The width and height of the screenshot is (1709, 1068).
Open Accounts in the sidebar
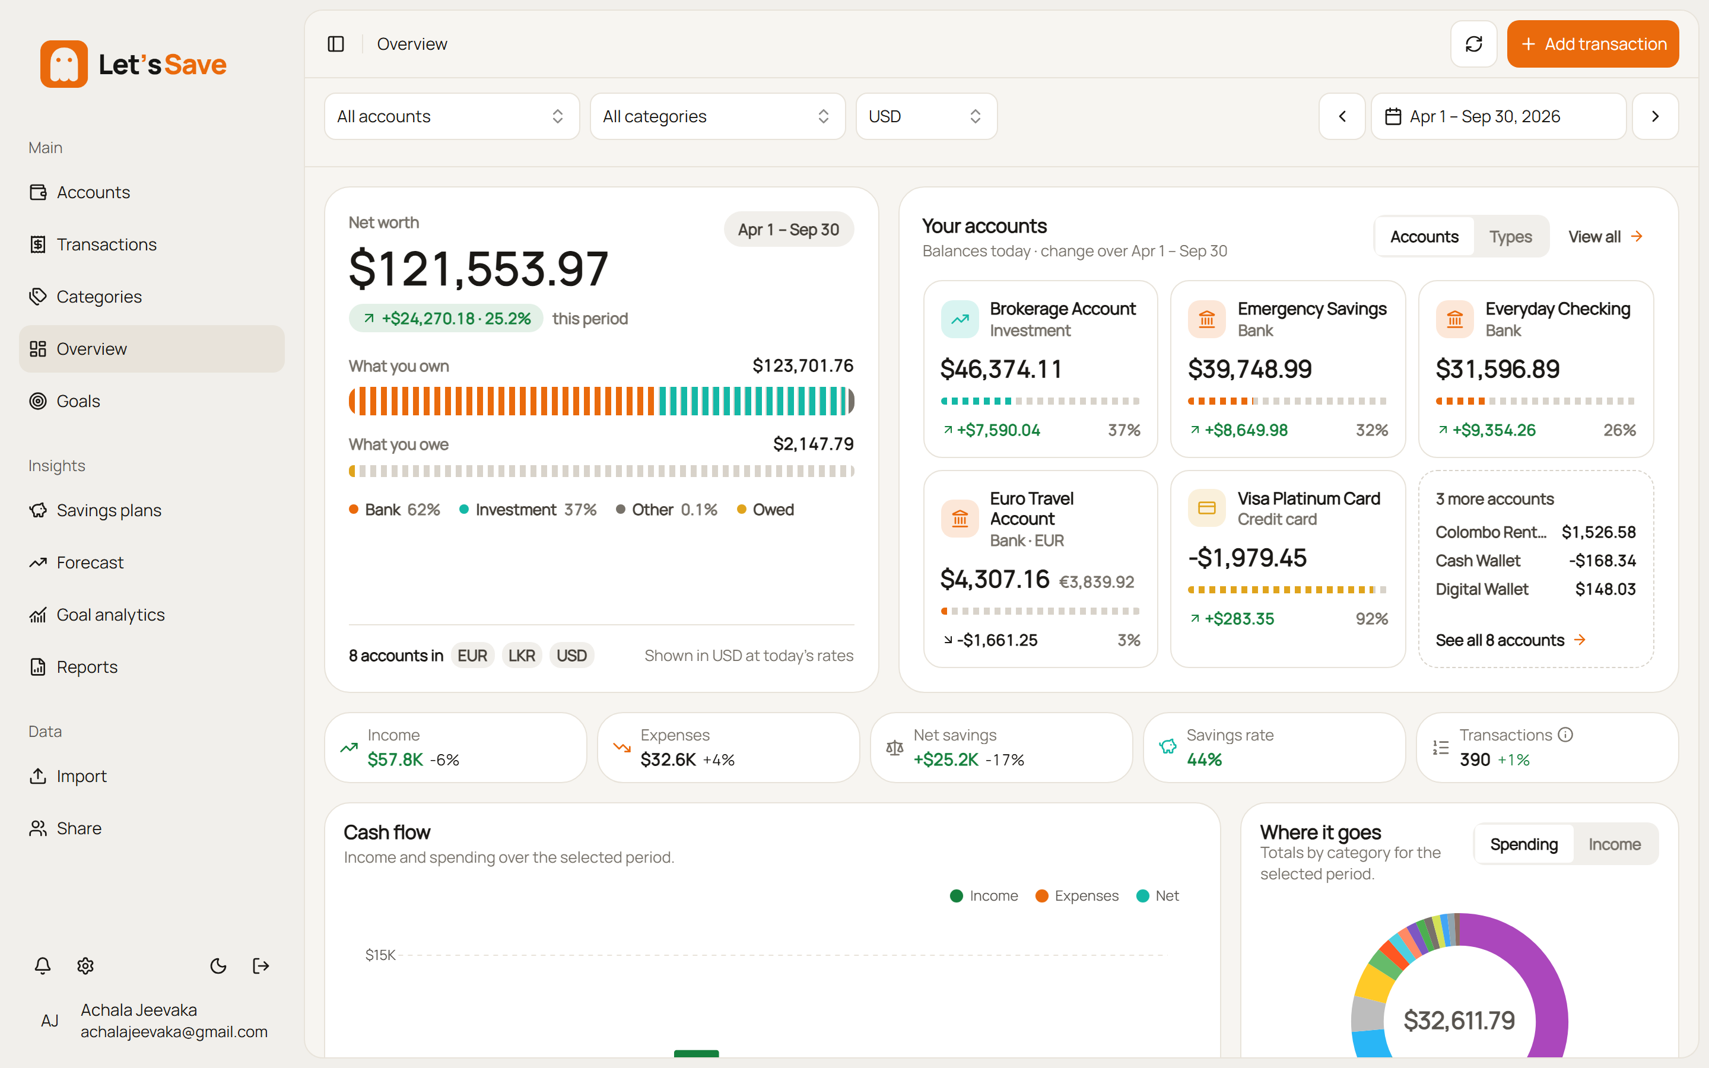click(152, 192)
